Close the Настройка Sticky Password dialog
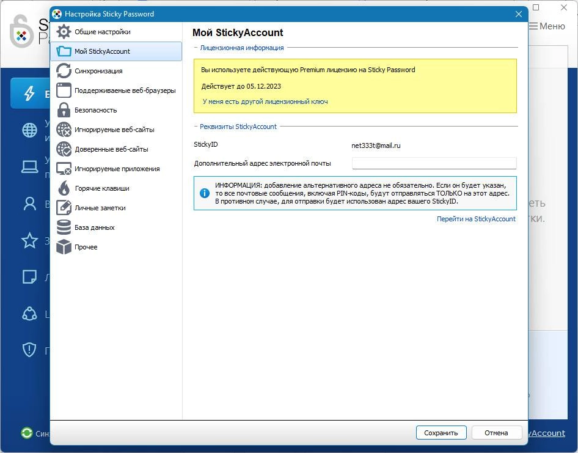578x453 pixels. 519,14
